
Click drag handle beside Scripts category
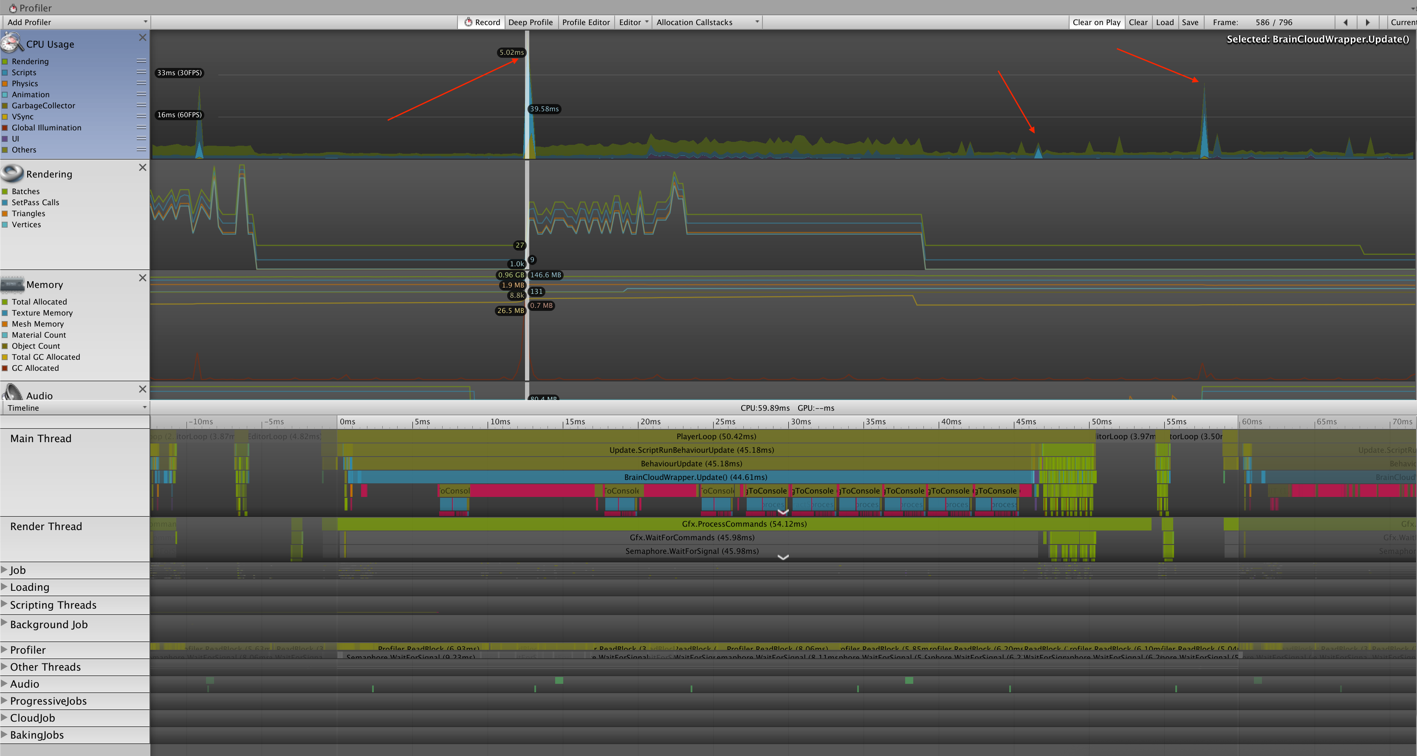(x=141, y=72)
